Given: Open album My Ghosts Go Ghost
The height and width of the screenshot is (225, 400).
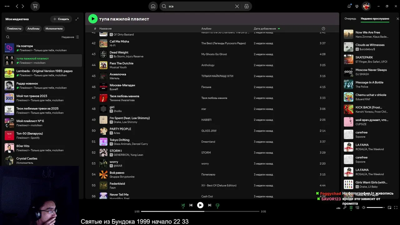Looking at the screenshot, I should (x=214, y=54).
